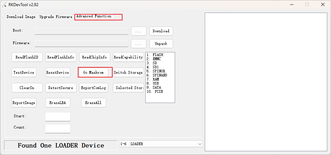This screenshot has width=331, height=155.
Task: Click the RKDevTool title bar icon
Action: tap(4, 4)
